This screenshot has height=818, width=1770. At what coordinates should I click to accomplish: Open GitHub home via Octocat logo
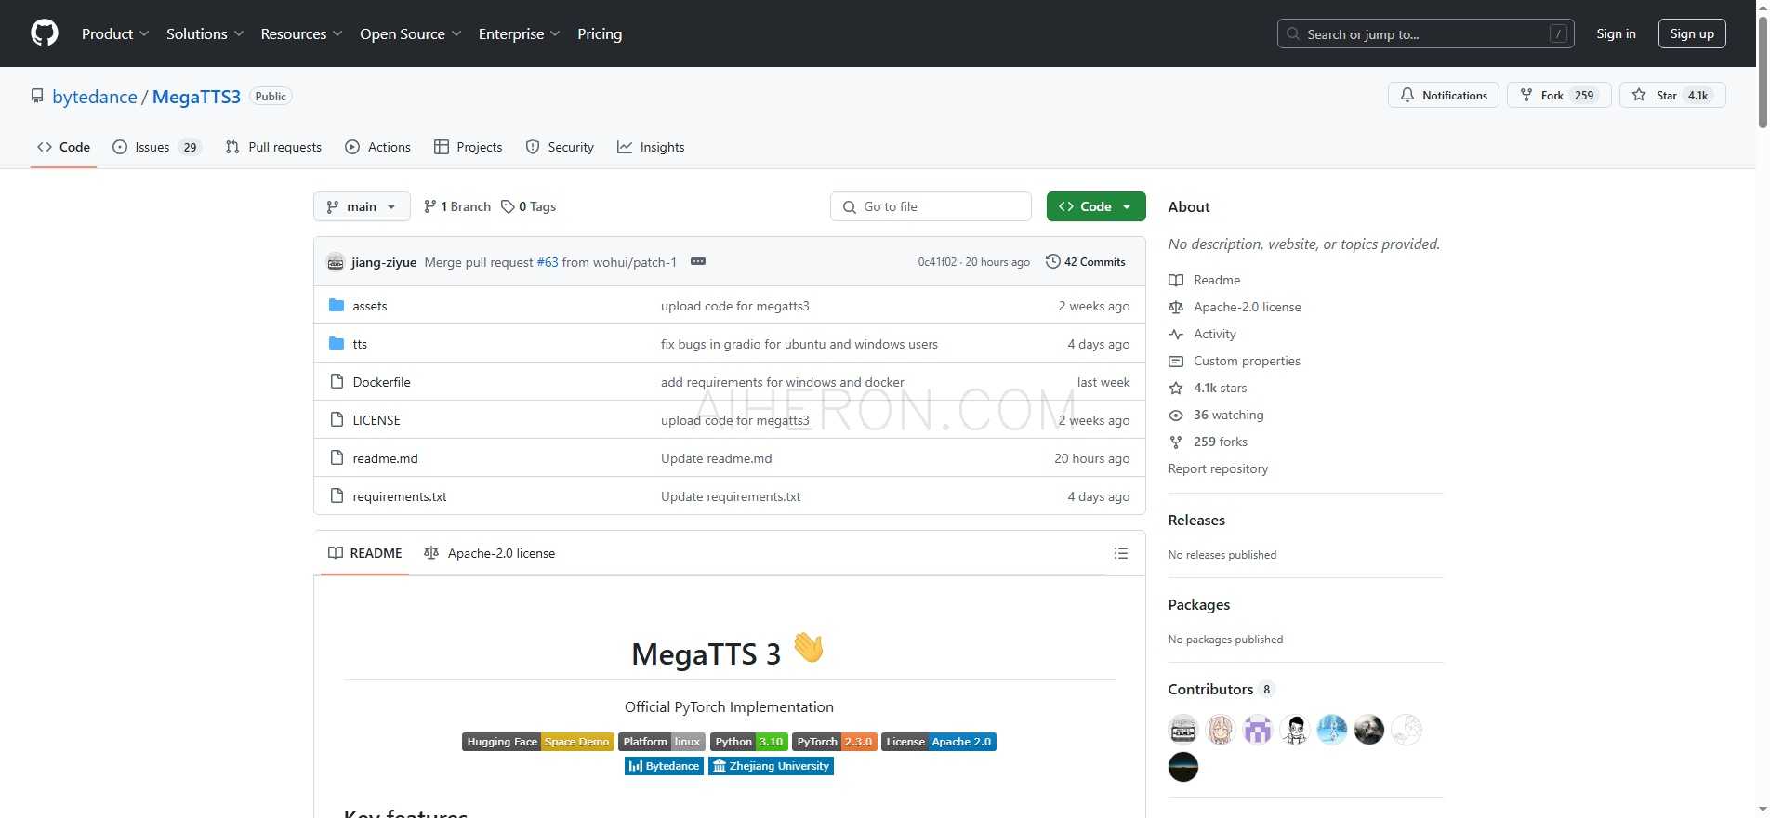[45, 33]
